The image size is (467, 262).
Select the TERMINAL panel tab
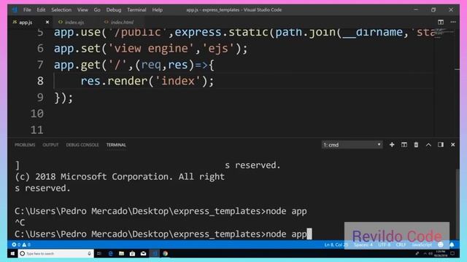pyautogui.click(x=116, y=145)
